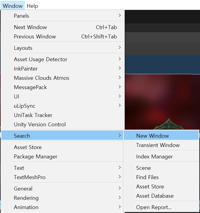The height and width of the screenshot is (213, 200).
Task: Open Asset Store from Window menu
Action: (62, 147)
